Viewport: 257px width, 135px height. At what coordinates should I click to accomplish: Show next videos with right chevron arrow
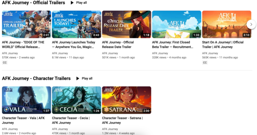(x=251, y=24)
